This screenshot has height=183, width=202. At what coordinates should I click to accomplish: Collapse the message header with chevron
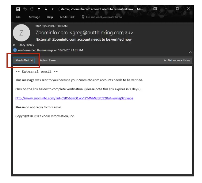(190, 52)
